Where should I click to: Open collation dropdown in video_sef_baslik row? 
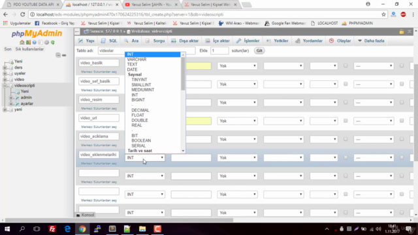tap(283, 84)
